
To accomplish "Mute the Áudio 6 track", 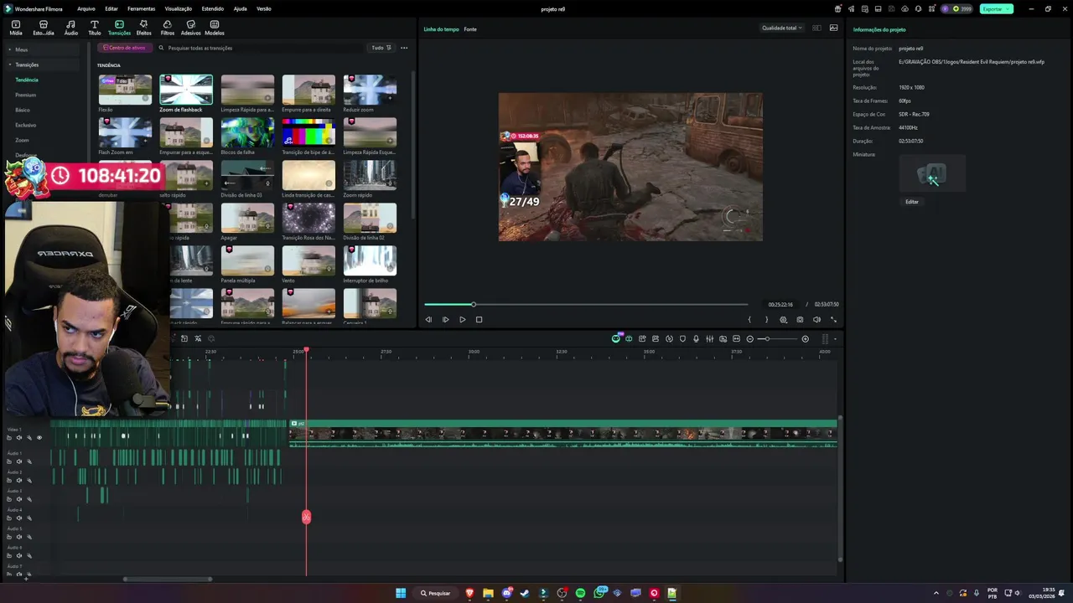I will (19, 556).
